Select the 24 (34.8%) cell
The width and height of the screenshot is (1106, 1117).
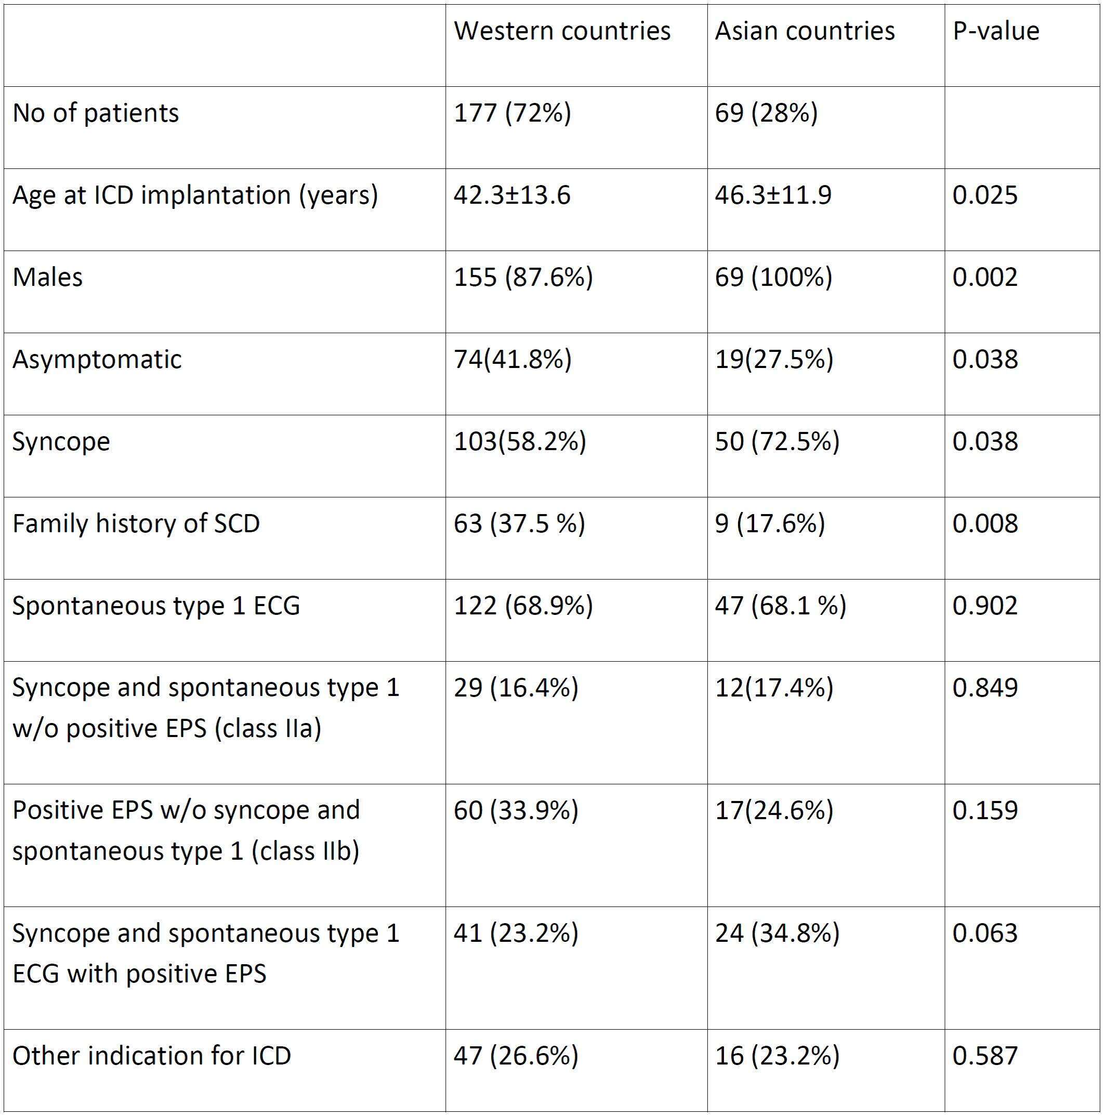coord(777,933)
